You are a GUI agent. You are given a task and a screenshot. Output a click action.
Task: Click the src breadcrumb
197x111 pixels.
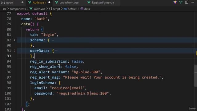click(x=4, y=9)
